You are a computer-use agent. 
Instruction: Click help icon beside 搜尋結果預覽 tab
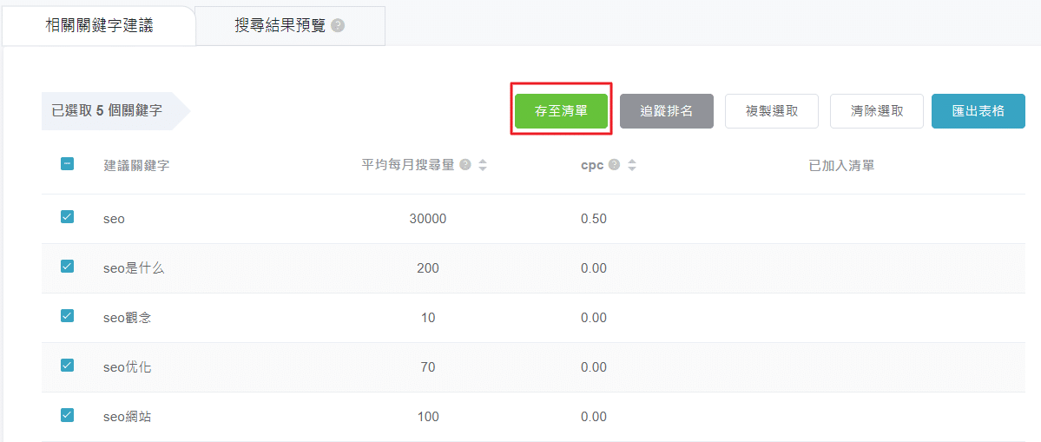click(x=338, y=26)
